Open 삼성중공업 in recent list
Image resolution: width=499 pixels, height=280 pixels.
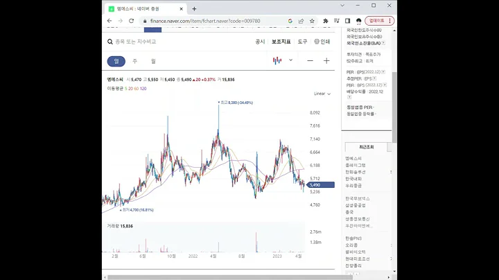click(356, 206)
